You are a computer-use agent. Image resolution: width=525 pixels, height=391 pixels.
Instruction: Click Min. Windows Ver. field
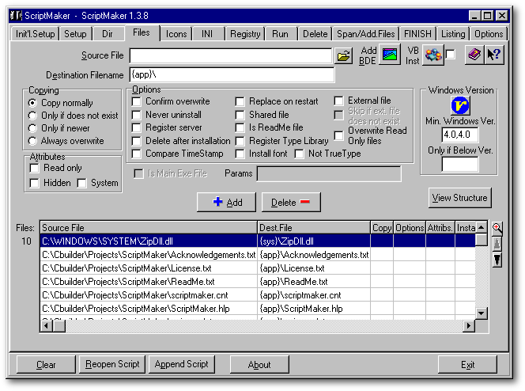click(459, 135)
